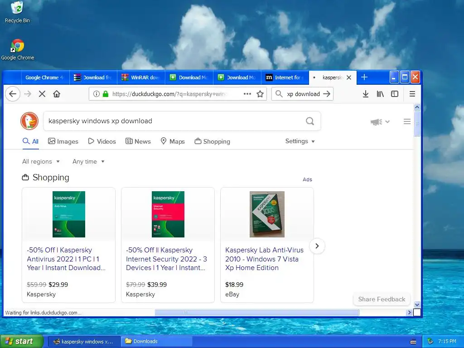Image resolution: width=464 pixels, height=348 pixels.
Task: Open Kaspersky Internet Security 2022 link
Action: 166,259
